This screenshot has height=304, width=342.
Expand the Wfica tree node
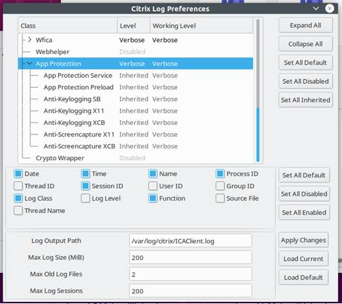pyautogui.click(x=30, y=40)
